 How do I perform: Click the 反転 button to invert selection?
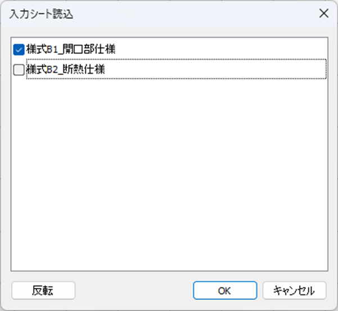43,290
